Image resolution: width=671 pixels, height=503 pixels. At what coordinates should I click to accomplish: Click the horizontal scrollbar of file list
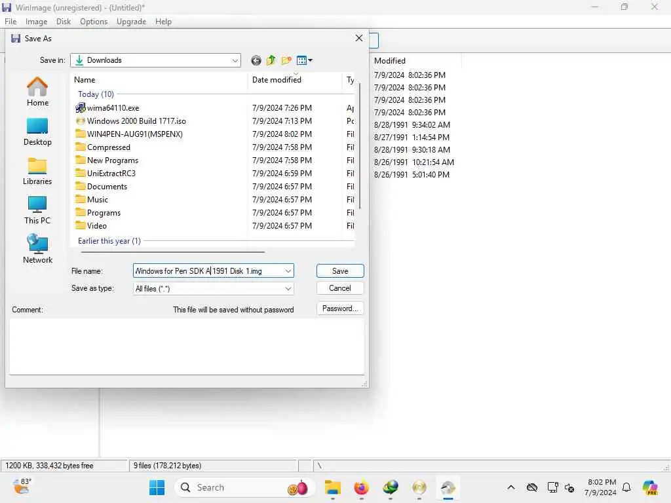(x=173, y=252)
